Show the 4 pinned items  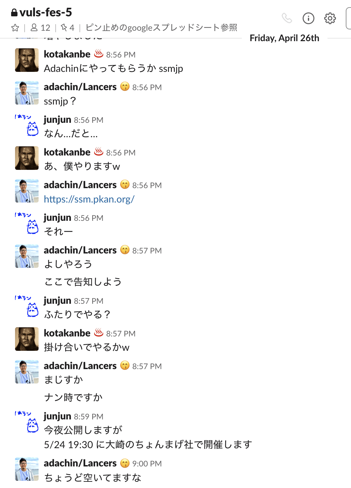pyautogui.click(x=68, y=28)
